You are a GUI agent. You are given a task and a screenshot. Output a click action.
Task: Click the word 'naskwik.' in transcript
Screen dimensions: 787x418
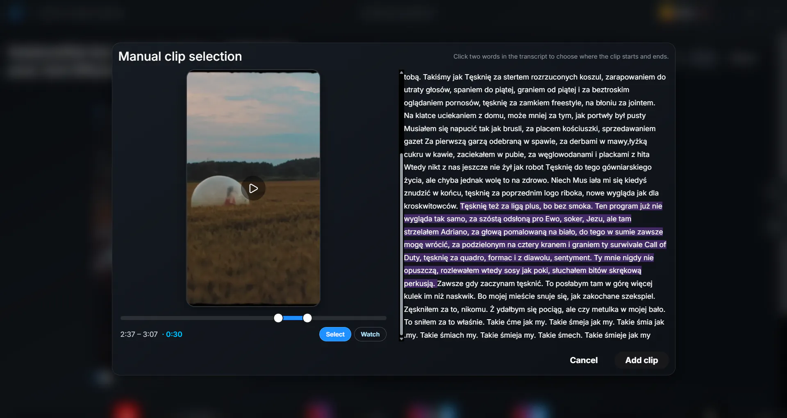tap(461, 296)
